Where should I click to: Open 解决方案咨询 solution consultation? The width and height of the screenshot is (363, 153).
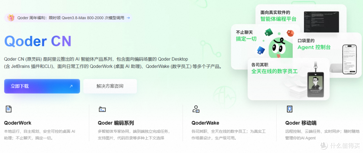click(110, 86)
